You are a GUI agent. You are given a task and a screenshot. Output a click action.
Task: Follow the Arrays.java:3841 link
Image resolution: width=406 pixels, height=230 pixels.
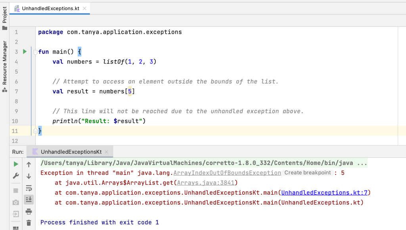coord(206,183)
